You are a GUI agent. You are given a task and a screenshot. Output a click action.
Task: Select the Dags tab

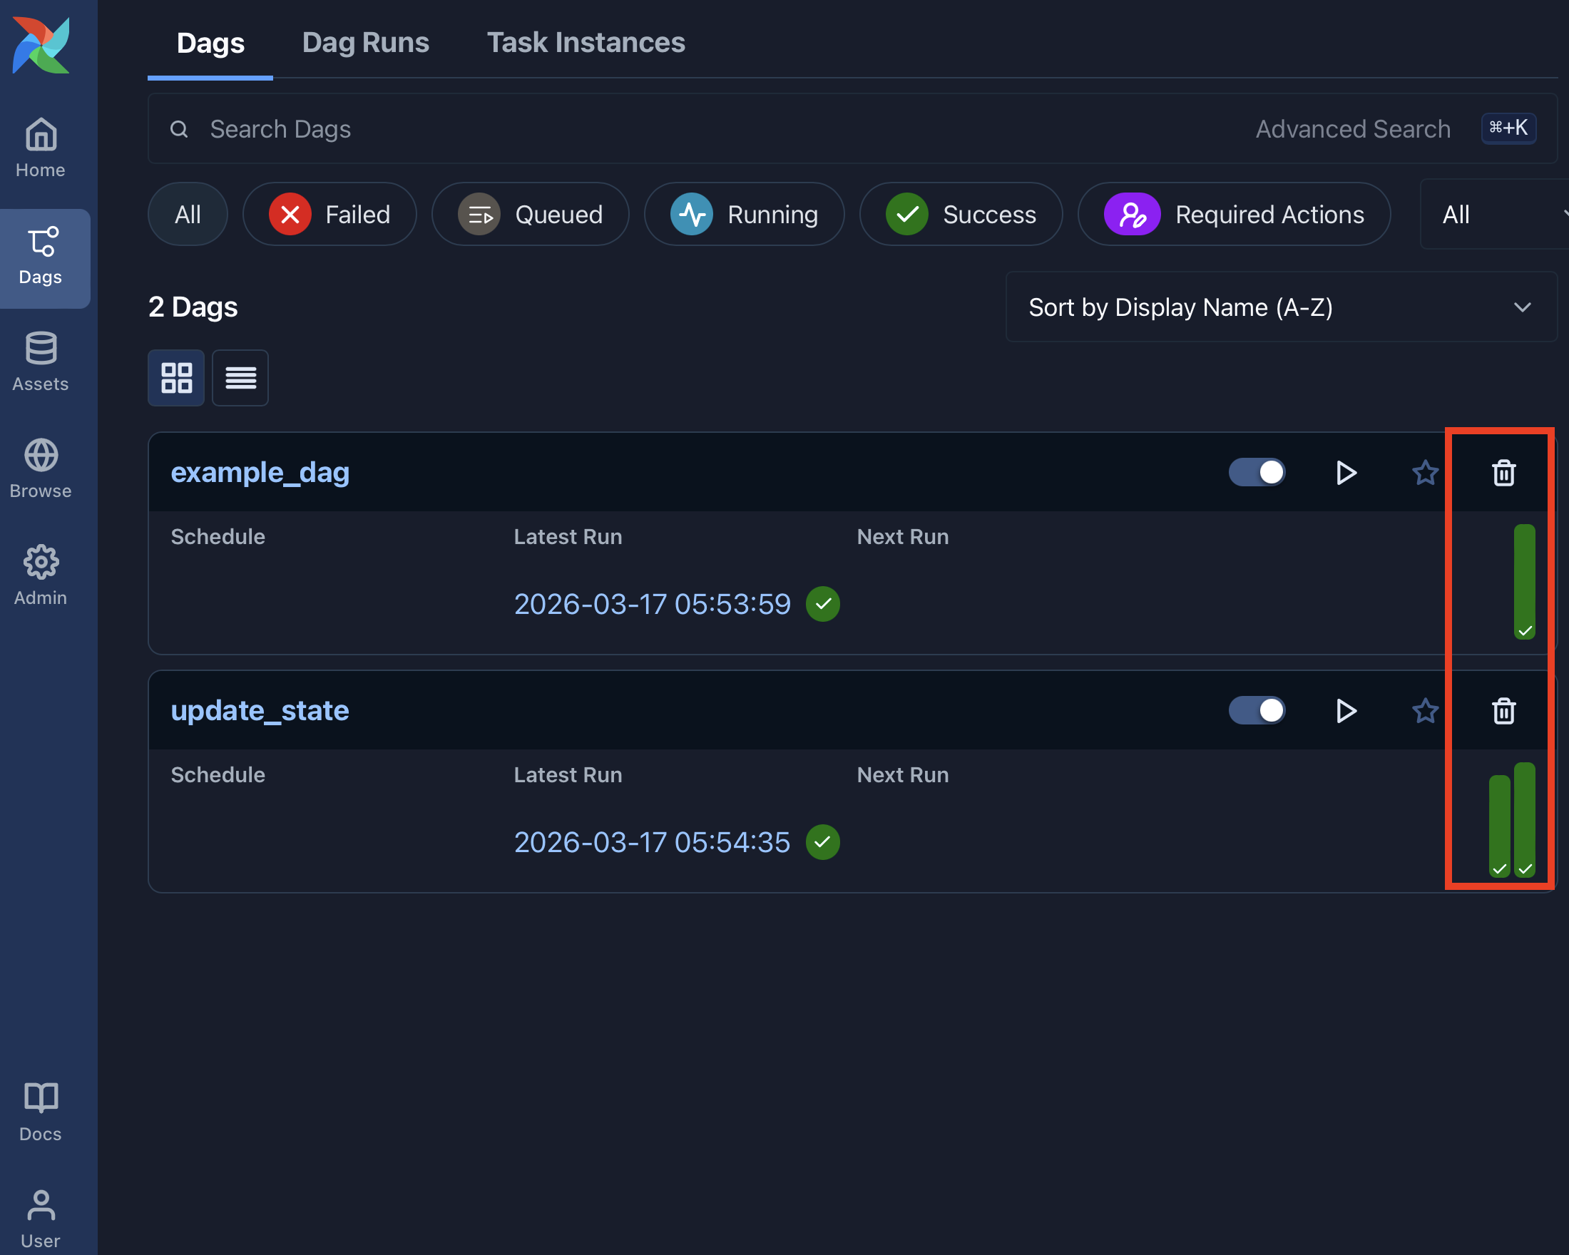tap(210, 42)
